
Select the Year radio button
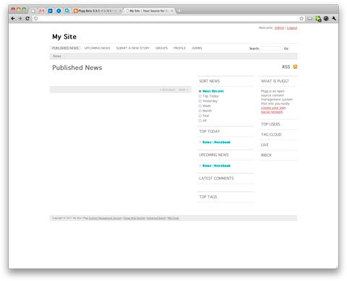click(x=200, y=116)
